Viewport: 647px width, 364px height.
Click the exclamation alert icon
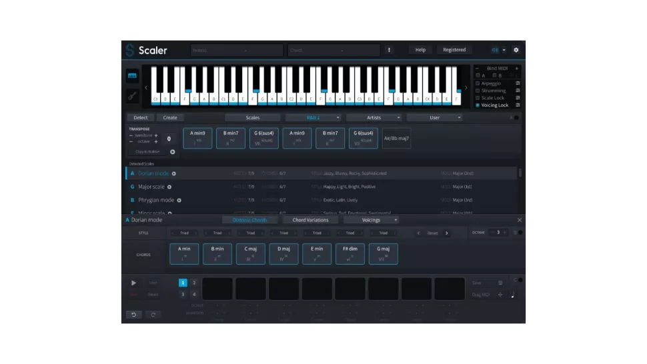(390, 50)
